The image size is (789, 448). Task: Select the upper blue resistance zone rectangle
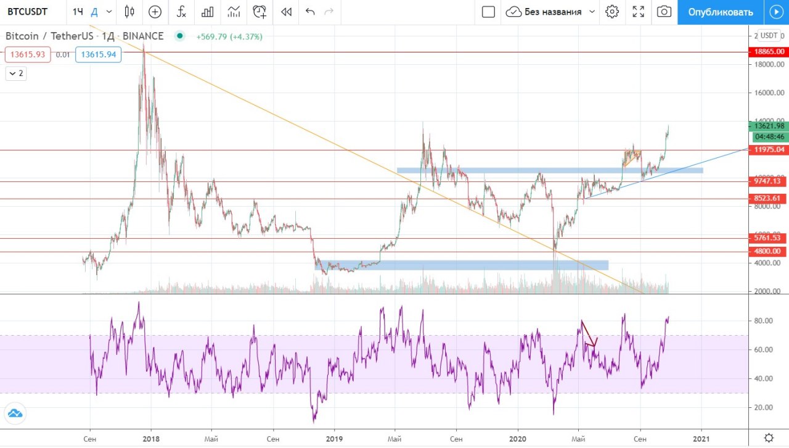(549, 170)
